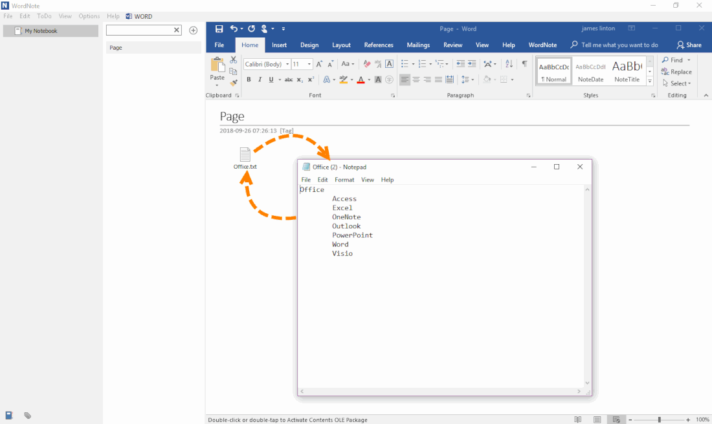Viewport: 712px width, 424px height.
Task: Click the Replace button
Action: [x=676, y=72]
